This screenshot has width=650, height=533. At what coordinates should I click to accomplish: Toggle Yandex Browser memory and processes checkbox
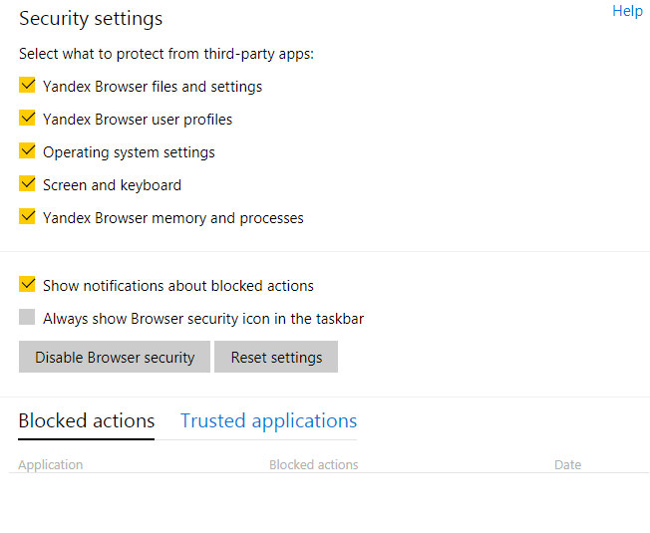pos(27,217)
